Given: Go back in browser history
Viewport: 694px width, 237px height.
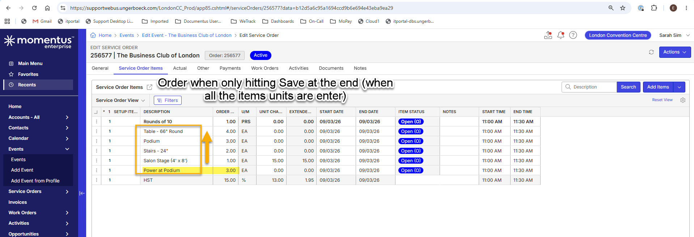Looking at the screenshot, I should [x=8, y=8].
